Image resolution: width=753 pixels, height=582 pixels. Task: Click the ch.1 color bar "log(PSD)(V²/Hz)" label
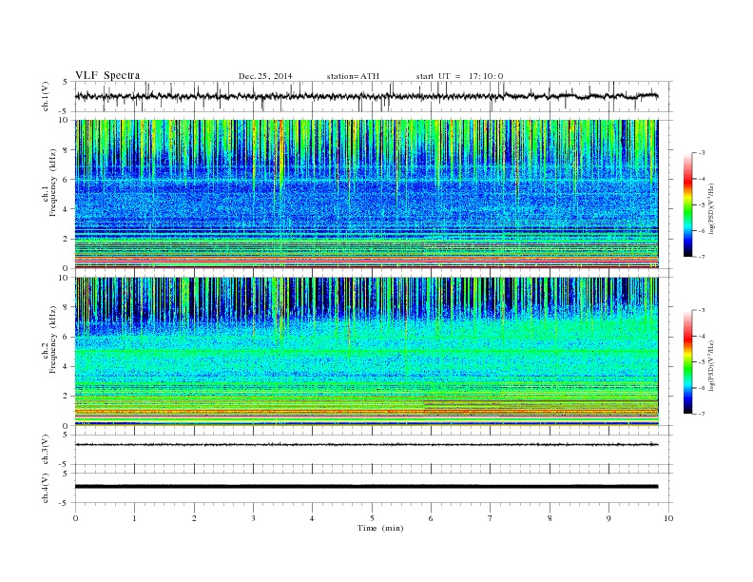tap(711, 209)
